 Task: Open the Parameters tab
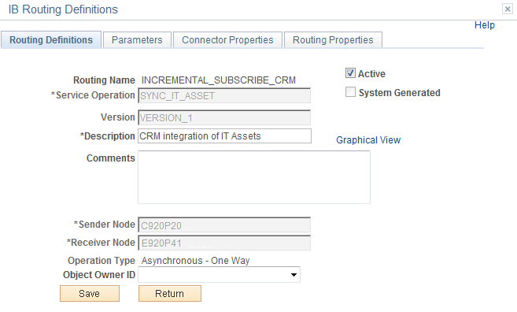click(x=137, y=40)
